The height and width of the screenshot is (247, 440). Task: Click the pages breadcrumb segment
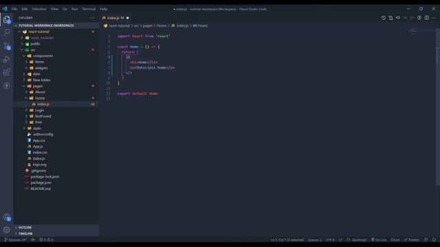tap(147, 25)
